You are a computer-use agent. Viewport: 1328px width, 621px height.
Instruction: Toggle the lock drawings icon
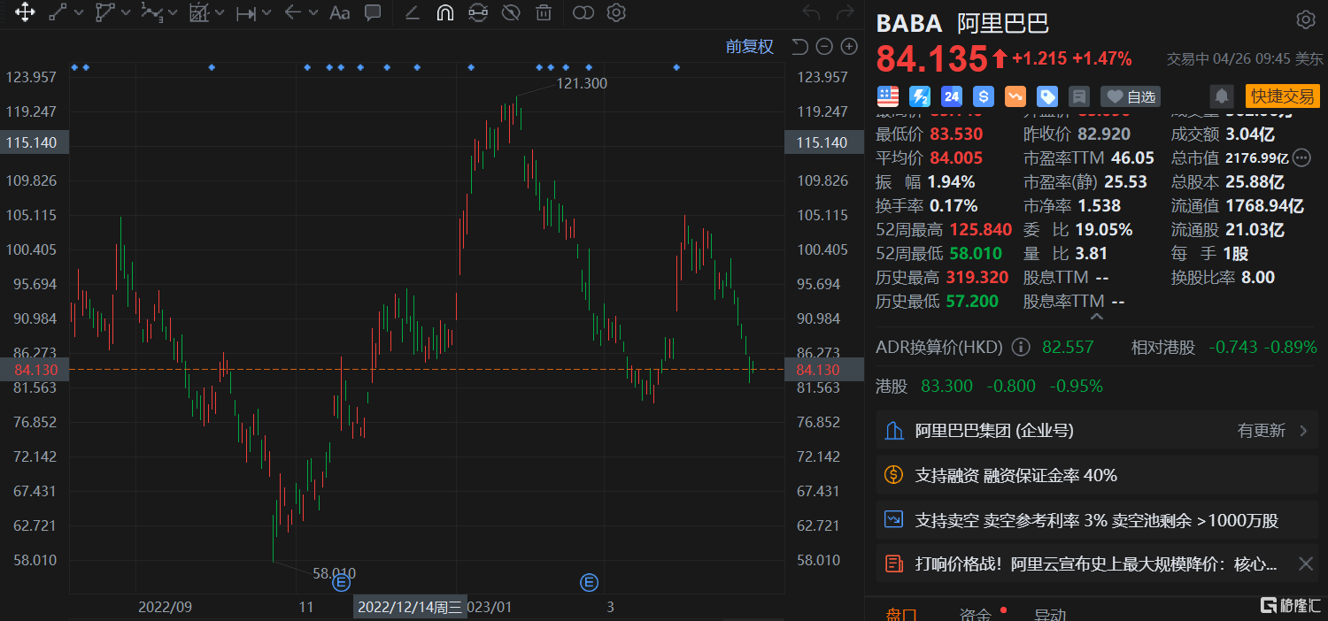tap(478, 12)
